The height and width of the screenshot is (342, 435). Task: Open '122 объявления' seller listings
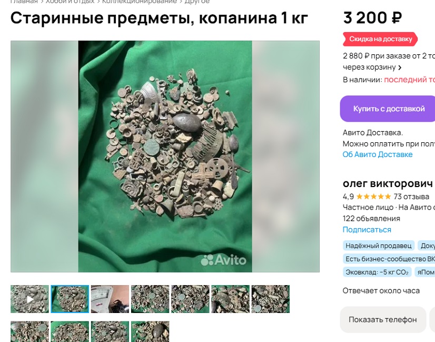tap(371, 219)
